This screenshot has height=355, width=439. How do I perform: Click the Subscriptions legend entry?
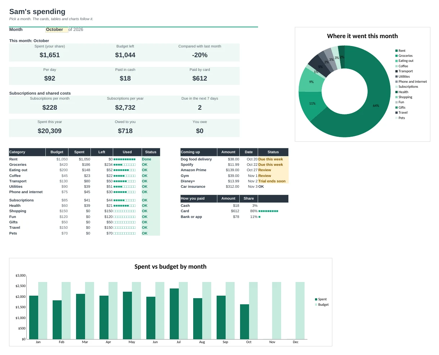407,87
